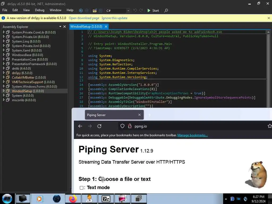Click the Open file folder icon in toolbar
Image resolution: width=272 pixels, height=204 pixels.
pyautogui.click(x=95, y=11)
